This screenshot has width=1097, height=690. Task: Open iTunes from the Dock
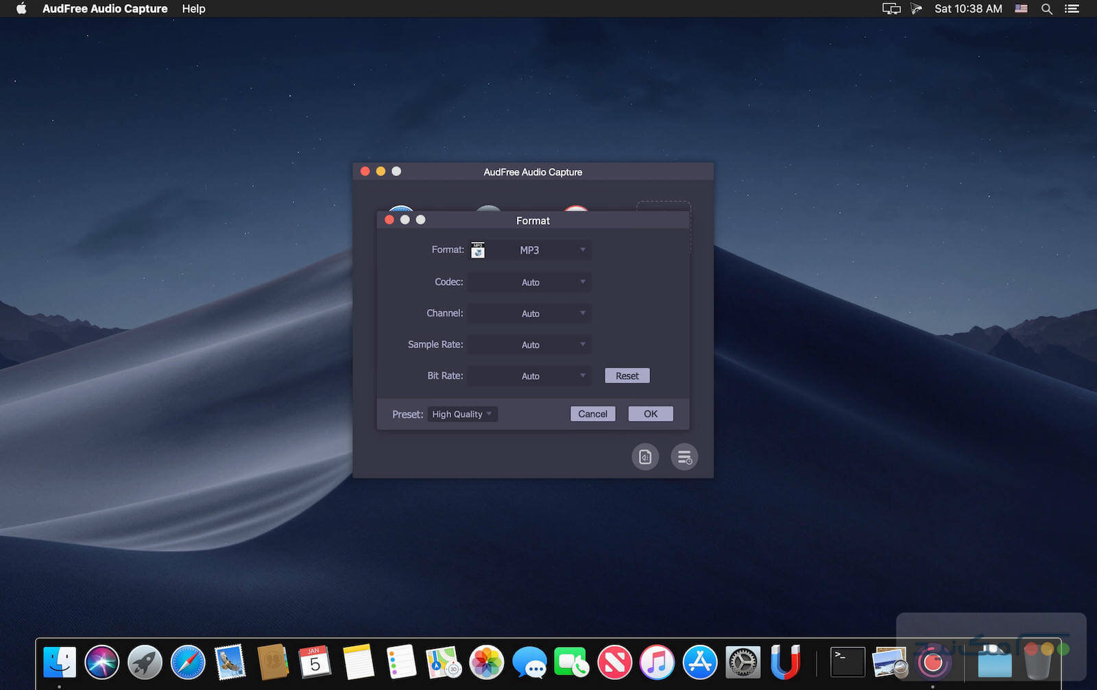657,662
